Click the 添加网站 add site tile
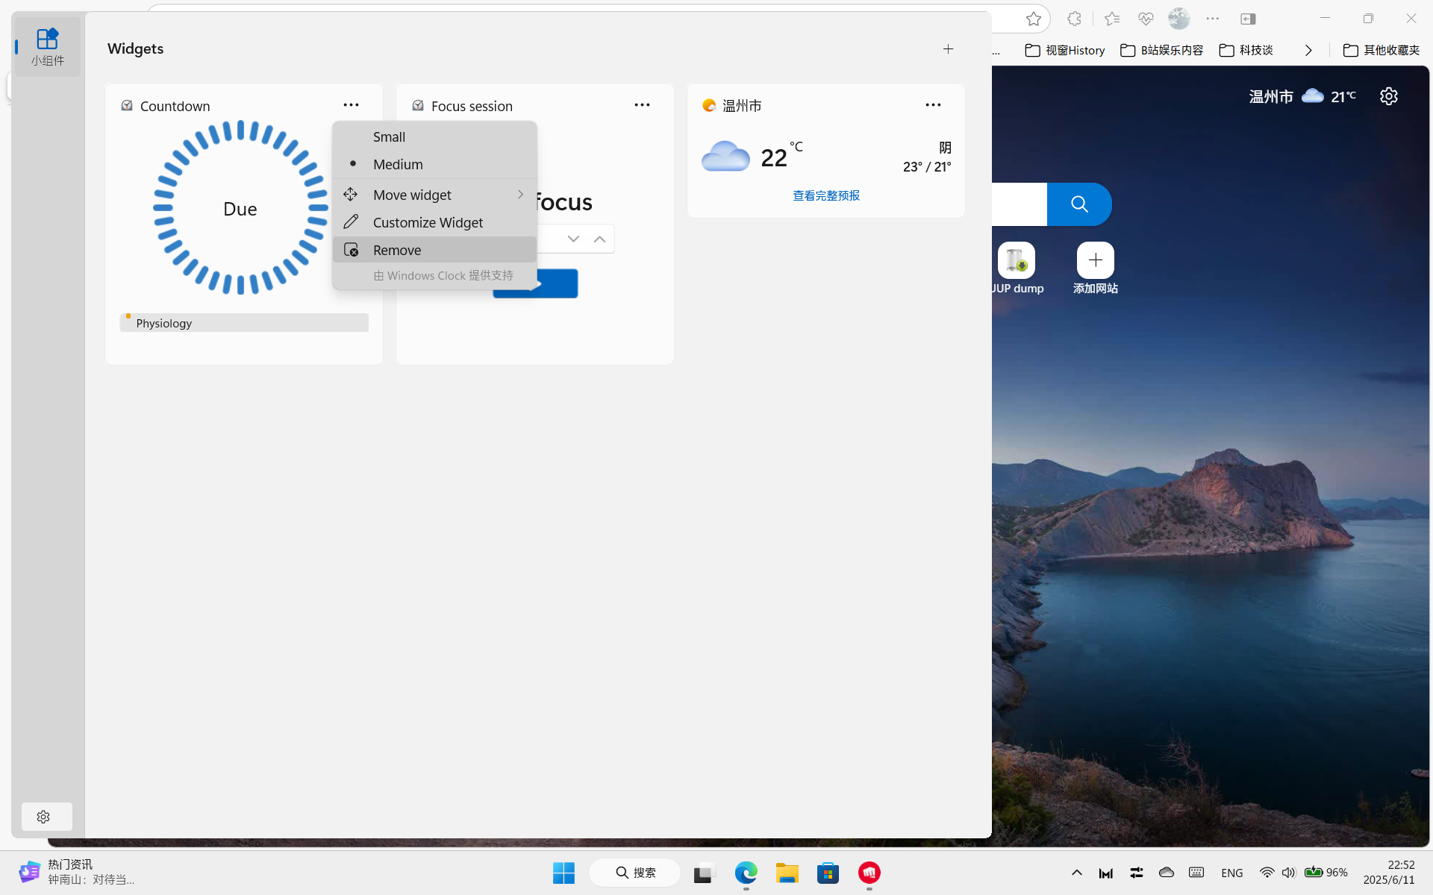The width and height of the screenshot is (1433, 895). (x=1095, y=261)
